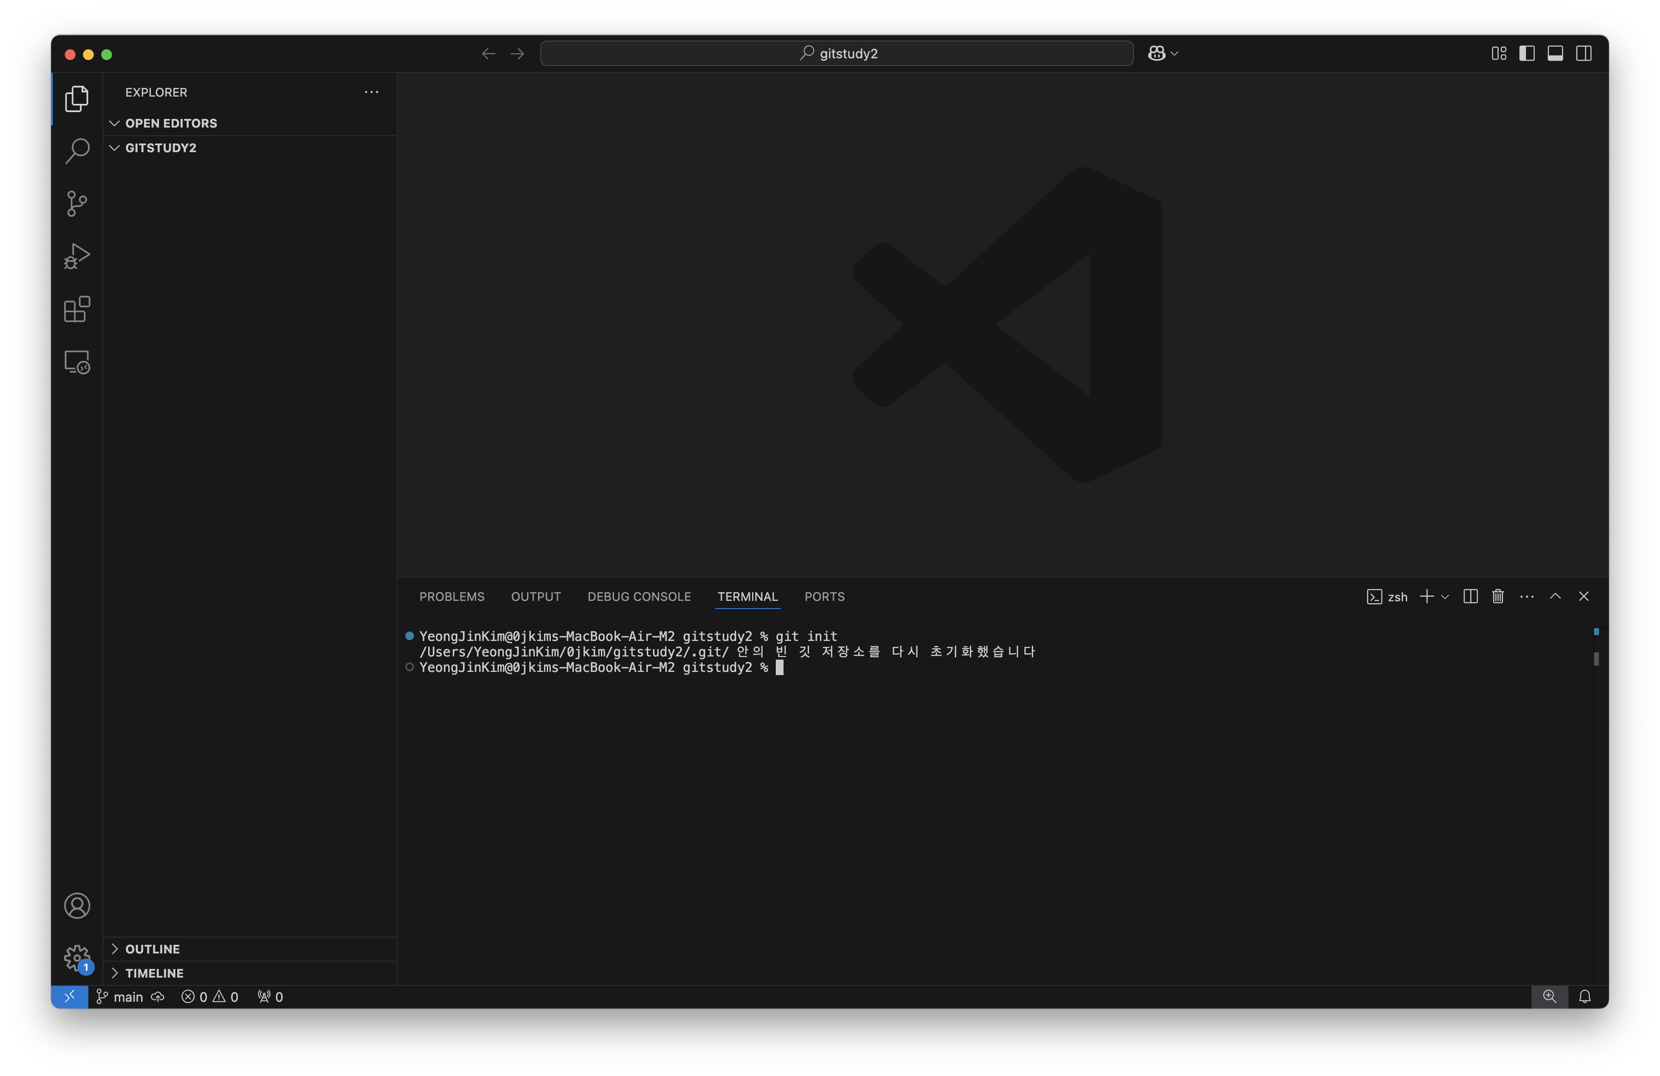Open the Remote Explorer view
This screenshot has height=1076, width=1660.
(77, 362)
